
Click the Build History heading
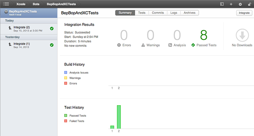pyautogui.click(x=74, y=65)
